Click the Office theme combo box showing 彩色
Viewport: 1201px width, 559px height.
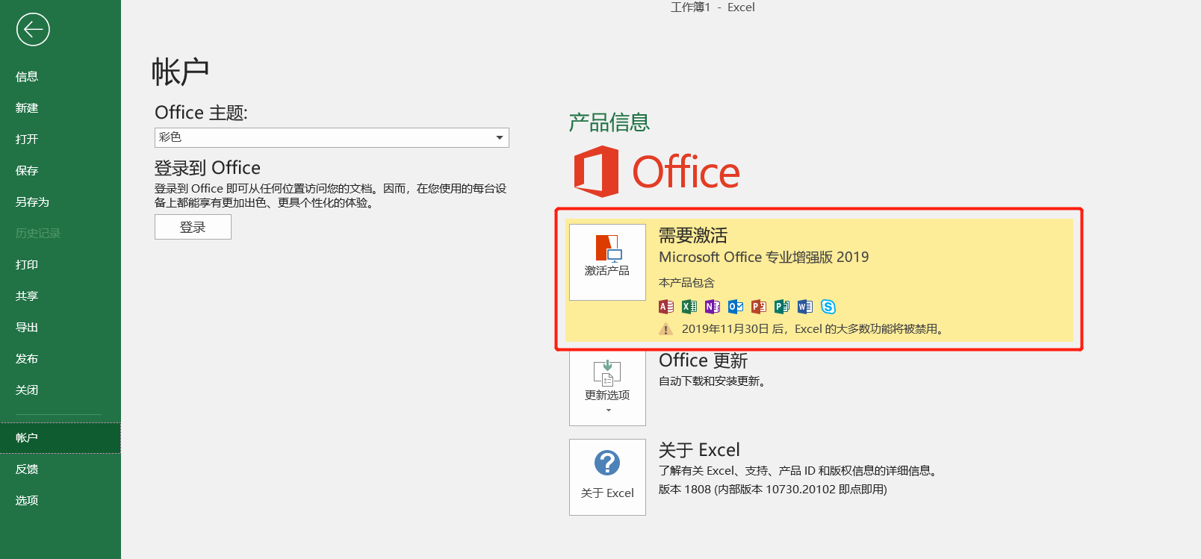pyautogui.click(x=332, y=137)
